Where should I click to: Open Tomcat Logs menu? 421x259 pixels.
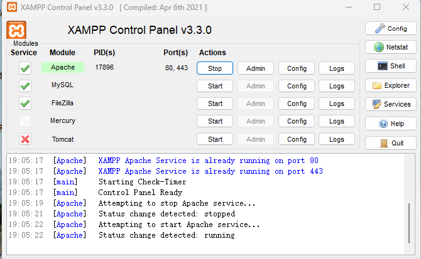pos(337,139)
